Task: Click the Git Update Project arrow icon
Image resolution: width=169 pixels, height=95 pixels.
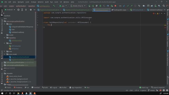Action: point(124,6)
